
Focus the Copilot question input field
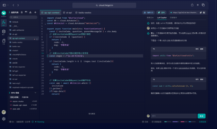pos(174,116)
